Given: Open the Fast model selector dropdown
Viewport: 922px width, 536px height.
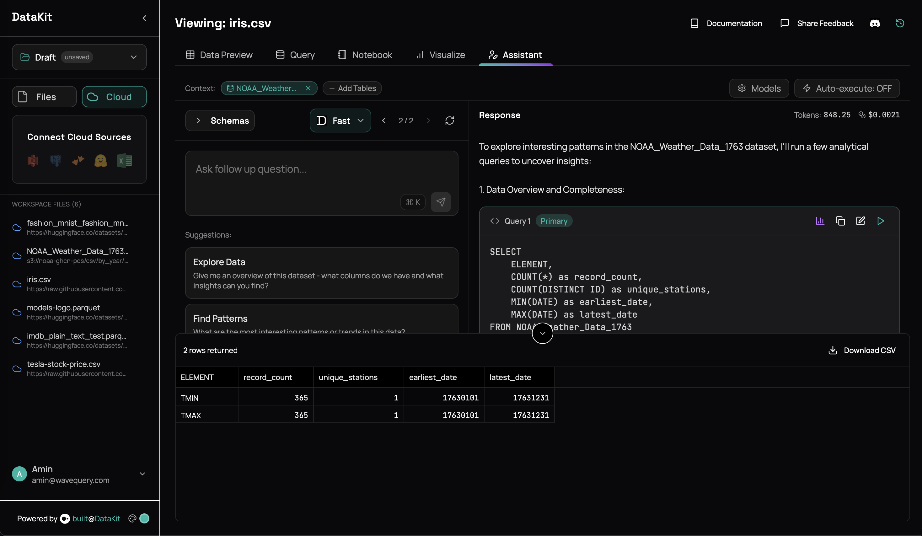Looking at the screenshot, I should (340, 121).
